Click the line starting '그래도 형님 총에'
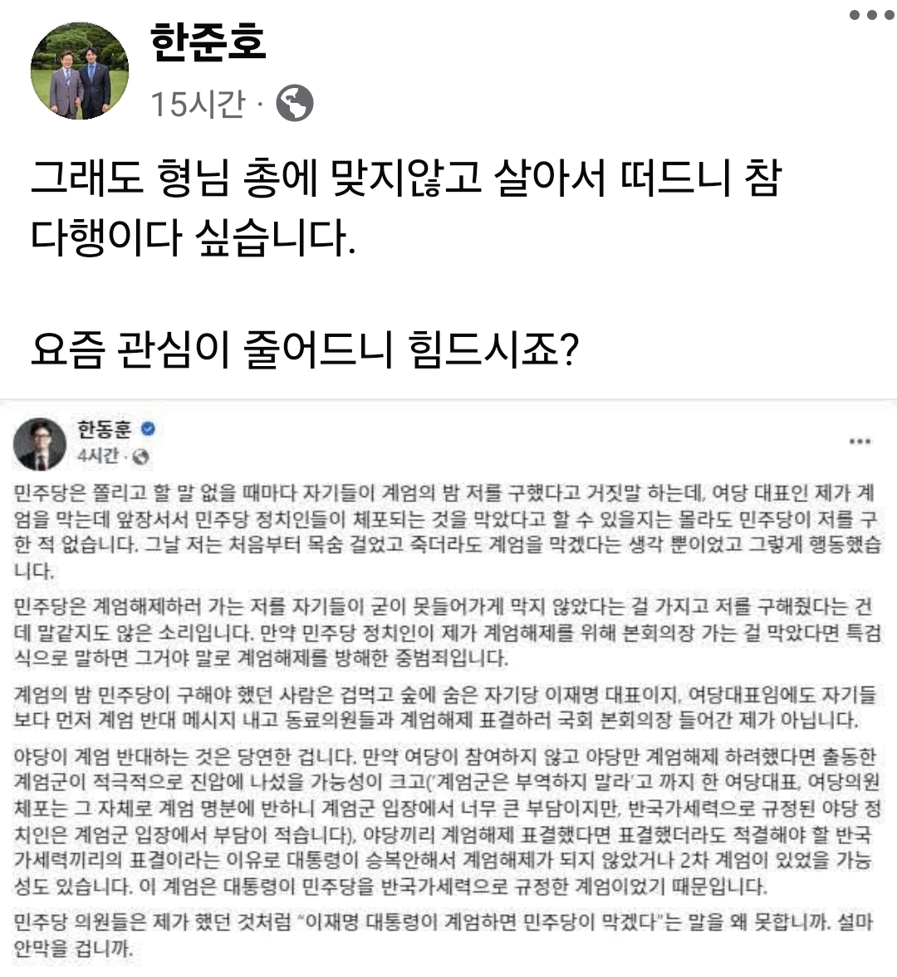 (x=405, y=178)
